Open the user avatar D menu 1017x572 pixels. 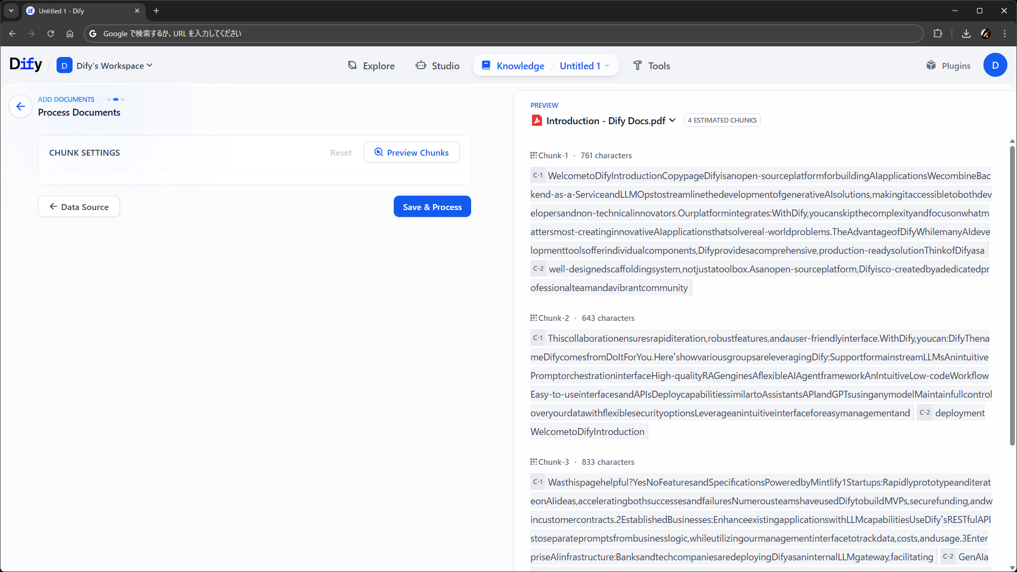995,65
